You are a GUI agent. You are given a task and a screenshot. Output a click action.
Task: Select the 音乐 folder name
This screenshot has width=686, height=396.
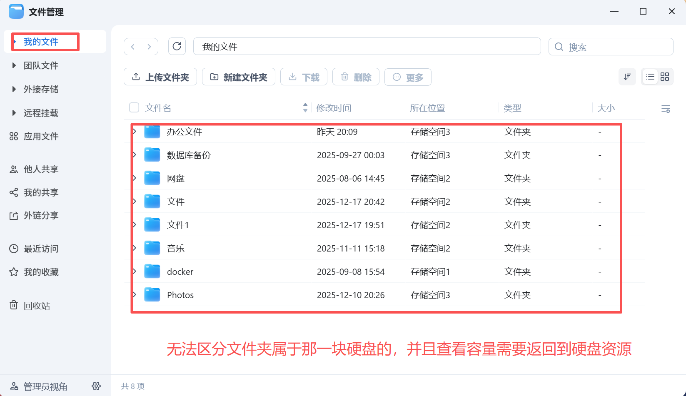[176, 248]
